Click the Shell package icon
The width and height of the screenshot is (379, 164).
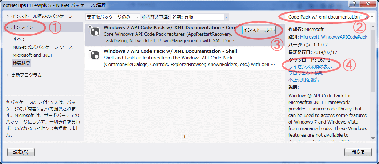click(94, 55)
